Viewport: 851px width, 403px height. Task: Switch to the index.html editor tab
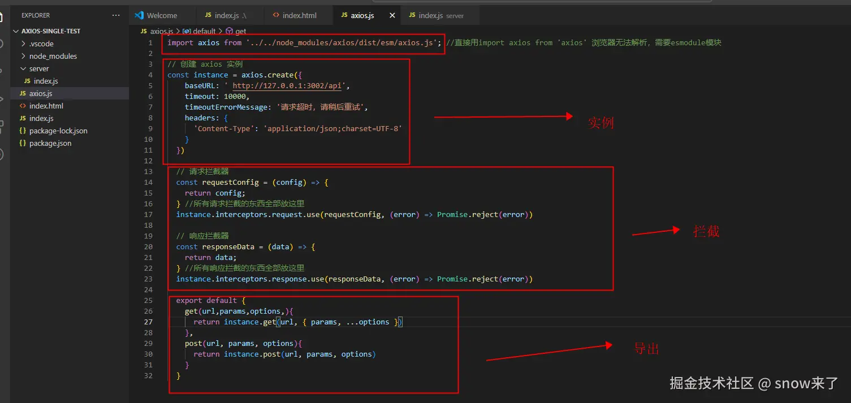[299, 15]
